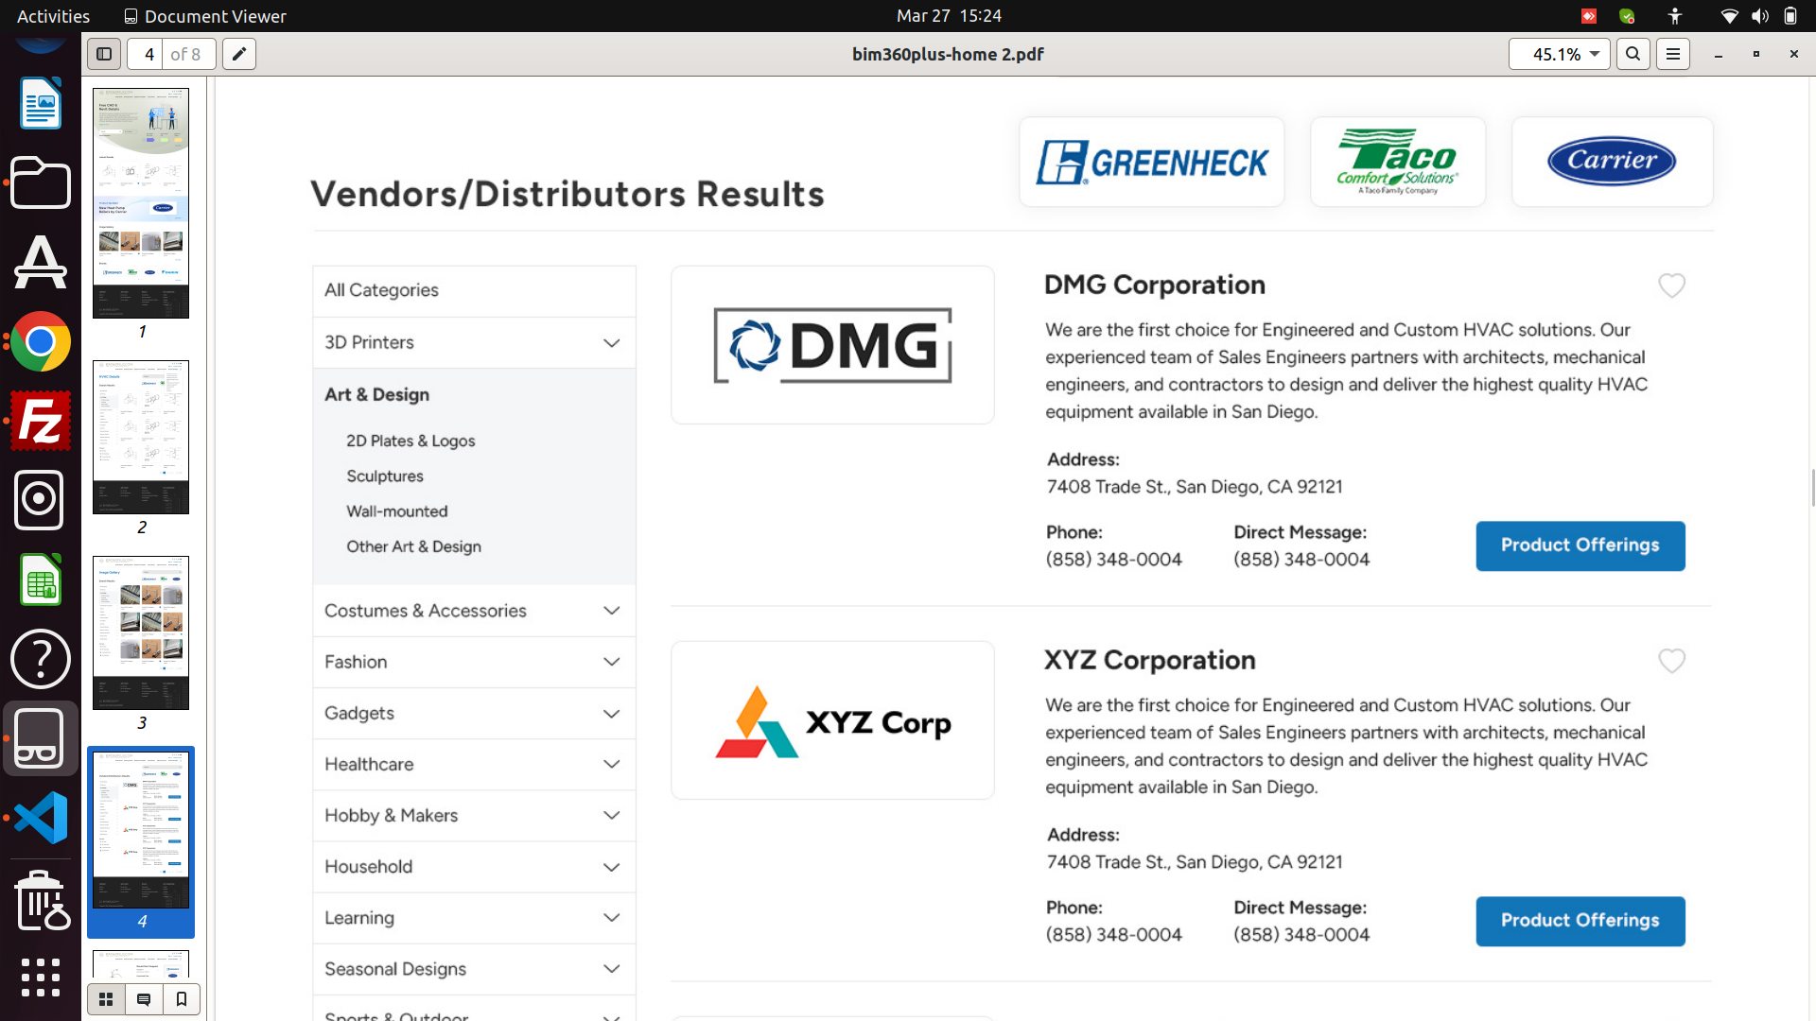This screenshot has width=1816, height=1021.
Task: Toggle the side pane button
Action: point(104,54)
